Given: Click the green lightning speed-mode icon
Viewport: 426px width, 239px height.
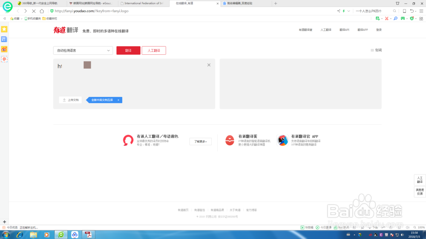Looking at the screenshot, I should (x=344, y=11).
